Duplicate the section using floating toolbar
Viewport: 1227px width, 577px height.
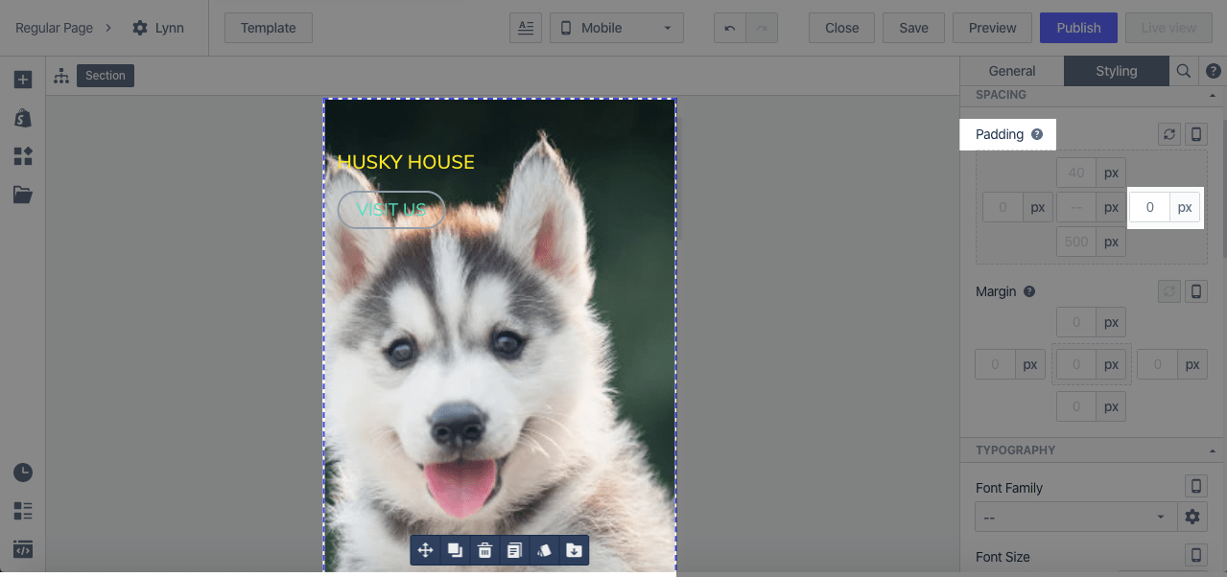[x=456, y=550]
